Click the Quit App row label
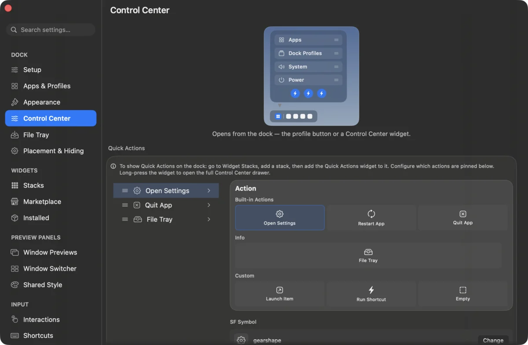The height and width of the screenshot is (345, 528). point(158,205)
